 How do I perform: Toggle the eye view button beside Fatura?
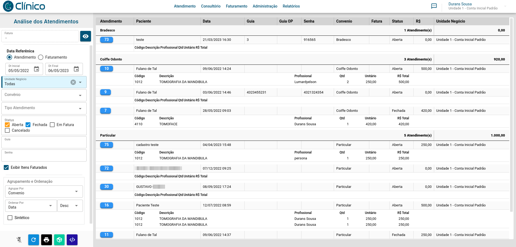(86, 36)
